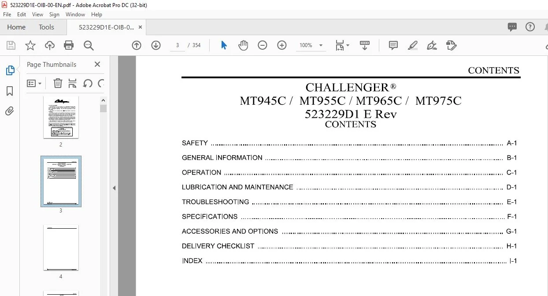Go to the next page using the down arrow

point(156,45)
